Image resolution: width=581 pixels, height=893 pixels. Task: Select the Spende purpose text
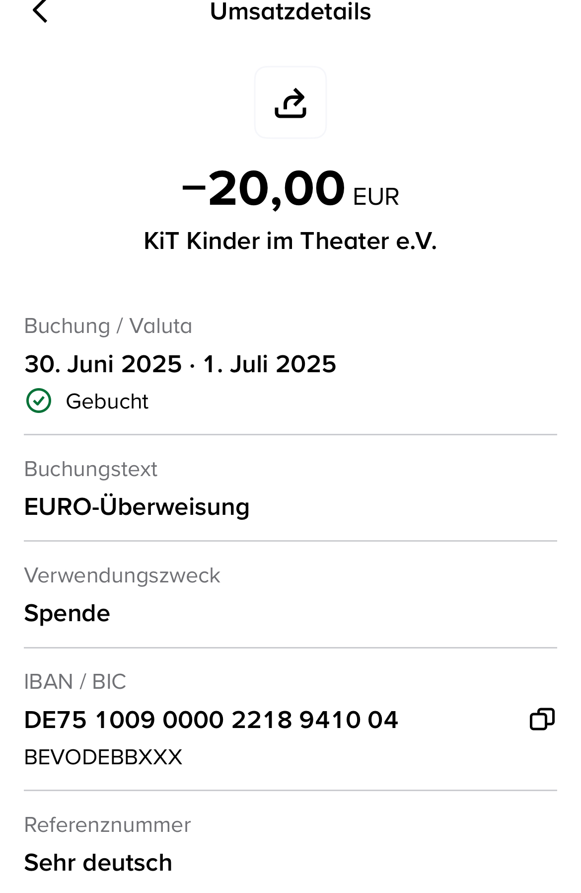[x=67, y=613]
